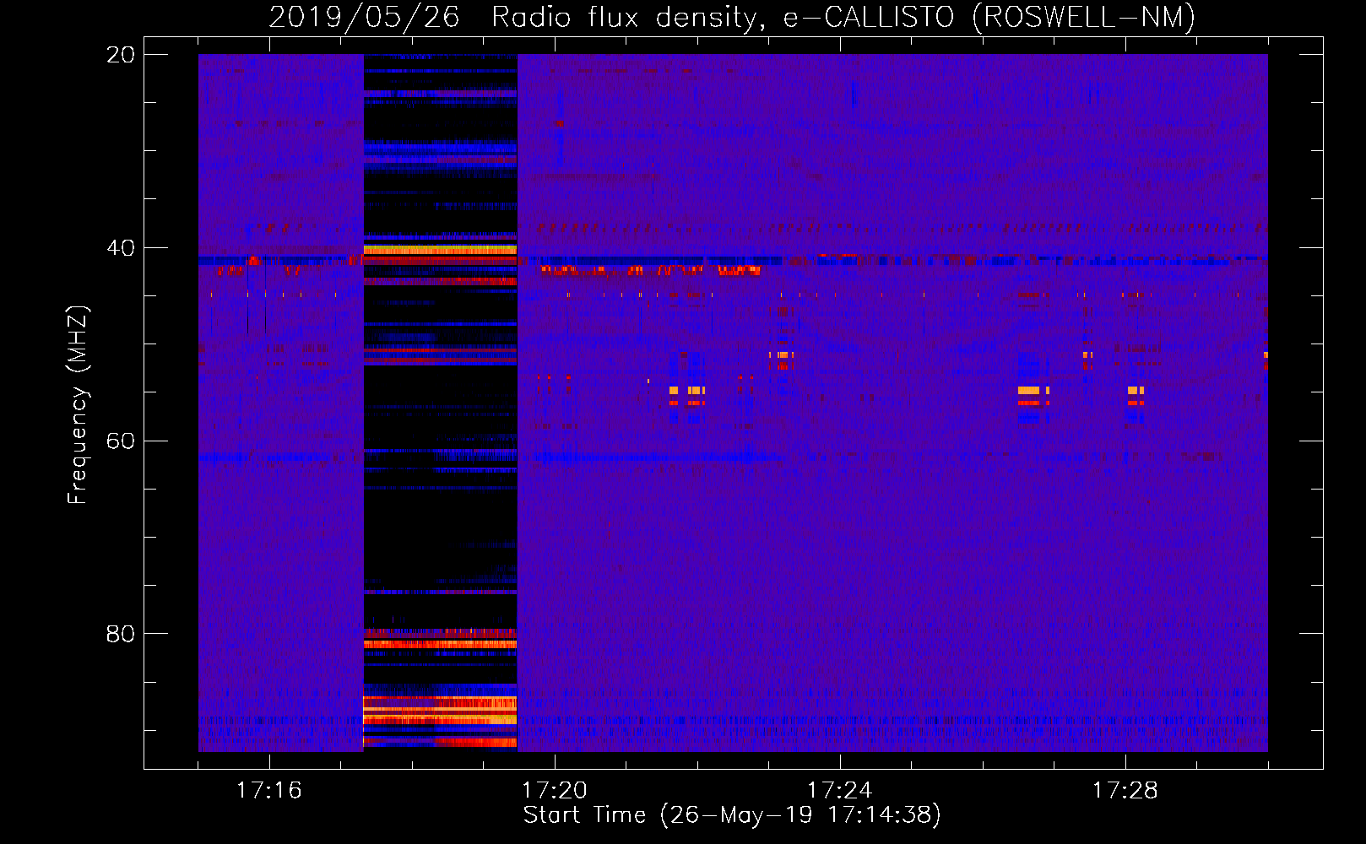1366x844 pixels.
Task: Click the "80" frequency tick label
Action: [121, 634]
